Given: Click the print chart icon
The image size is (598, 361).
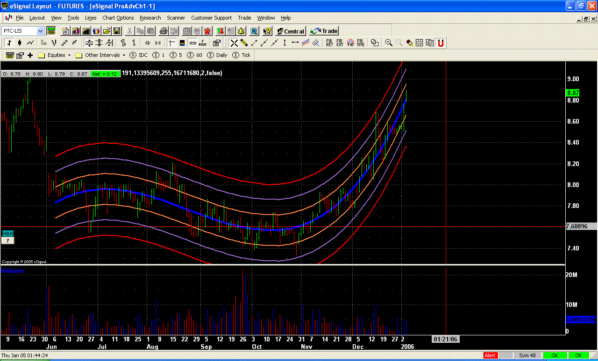Looking at the screenshot, I should pyautogui.click(x=164, y=31).
